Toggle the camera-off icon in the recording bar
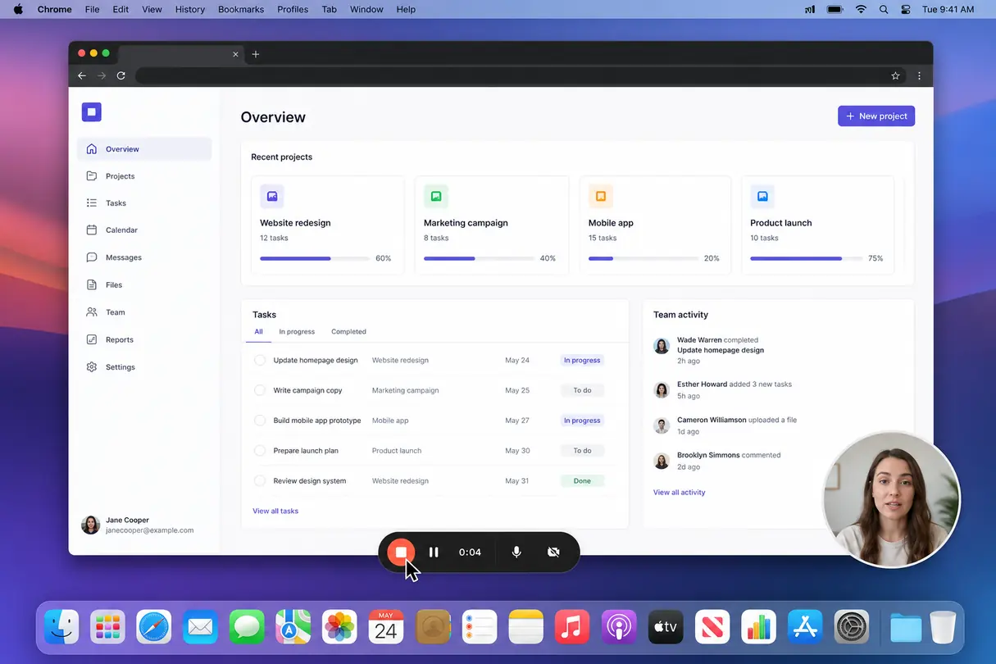This screenshot has width=996, height=664. tap(553, 553)
